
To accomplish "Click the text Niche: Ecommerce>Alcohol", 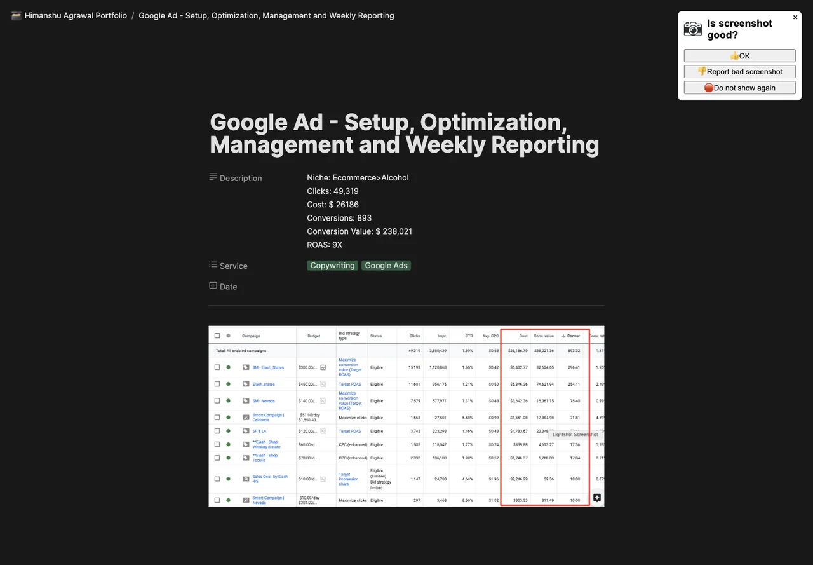I will pos(358,178).
